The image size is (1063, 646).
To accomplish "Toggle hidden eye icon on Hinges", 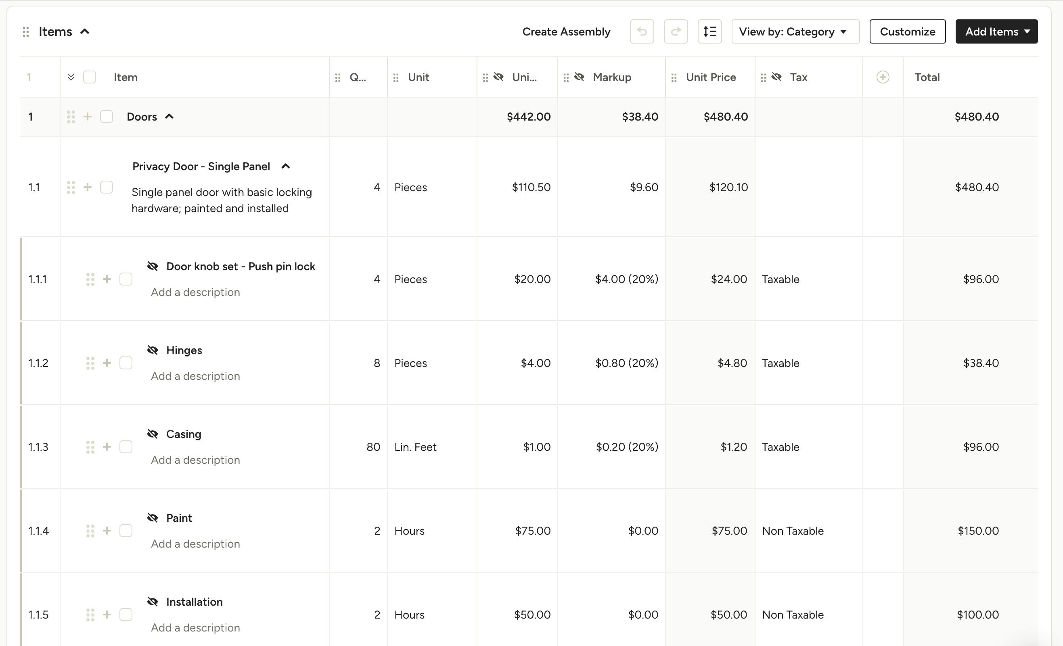I will 153,350.
